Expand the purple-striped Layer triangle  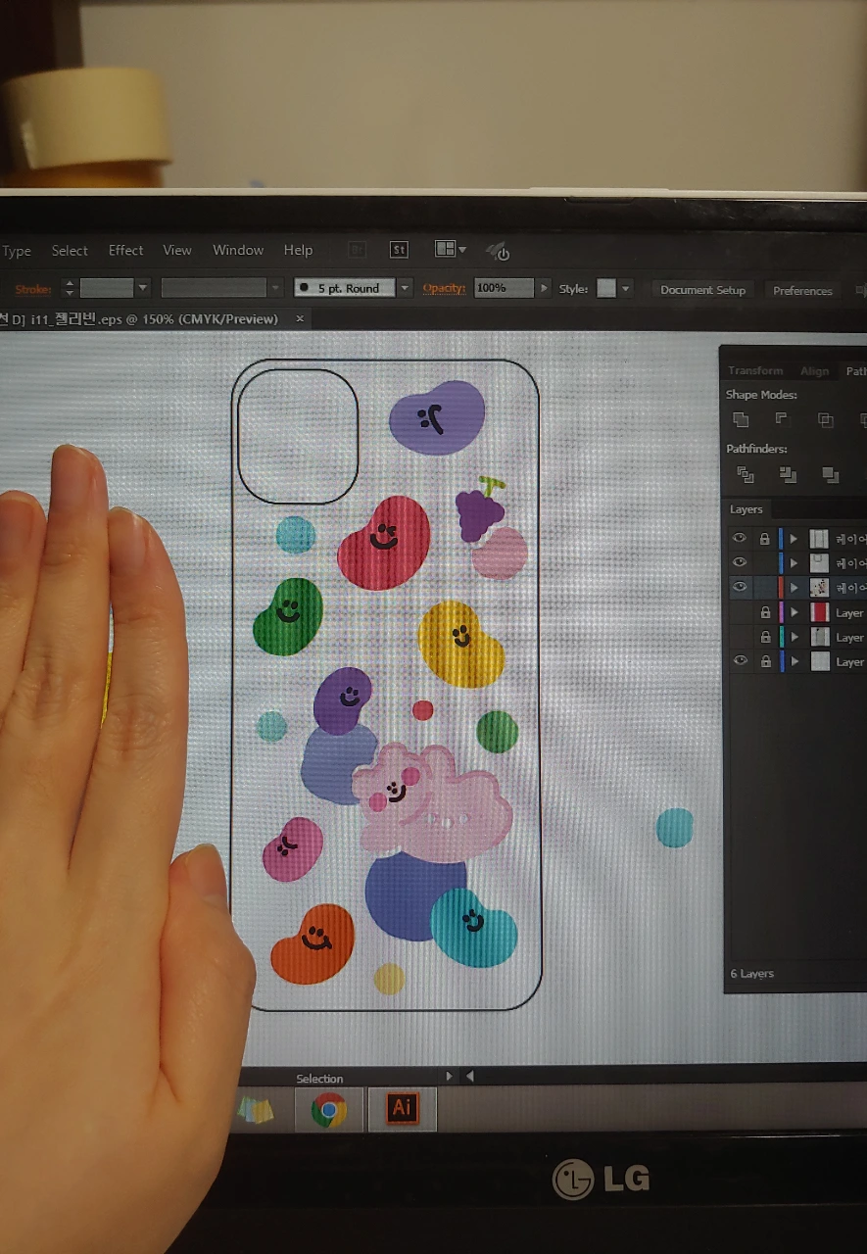point(795,612)
